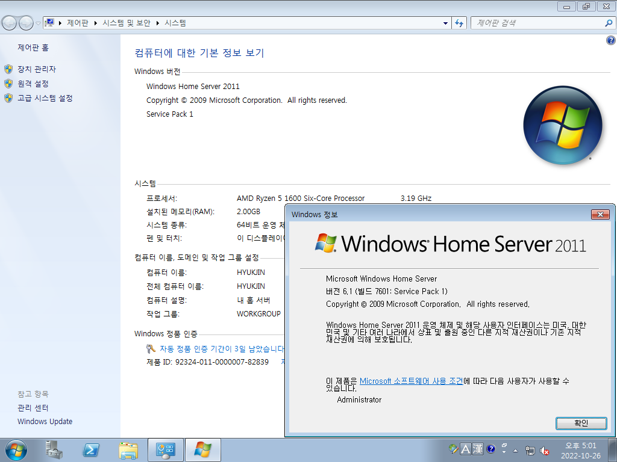
Task: Open 제어판 홈 link
Action: click(33, 48)
